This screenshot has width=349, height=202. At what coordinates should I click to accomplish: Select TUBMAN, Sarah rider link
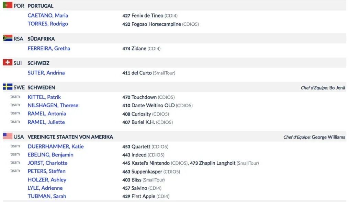(47, 196)
